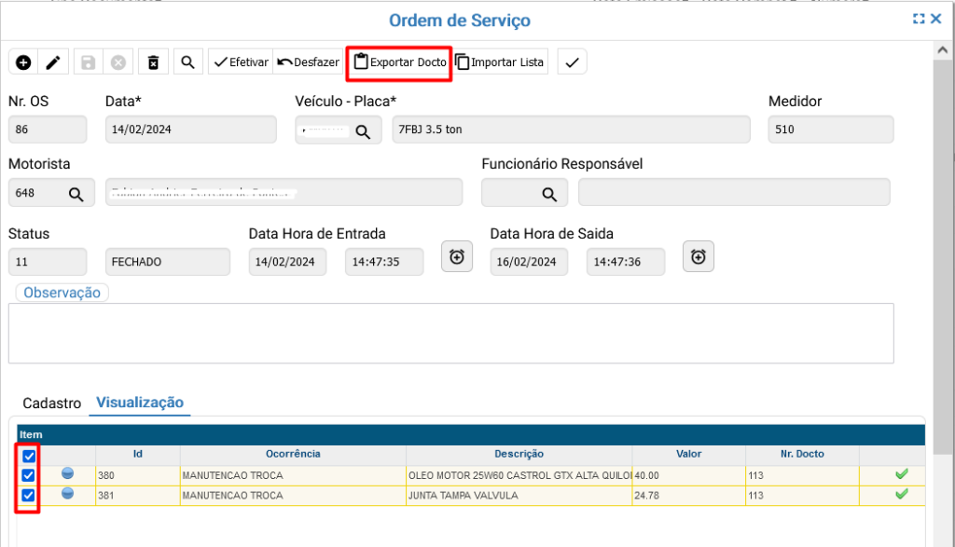Toggle select-all checkbox in Item header
955x547 pixels.
[x=29, y=456]
